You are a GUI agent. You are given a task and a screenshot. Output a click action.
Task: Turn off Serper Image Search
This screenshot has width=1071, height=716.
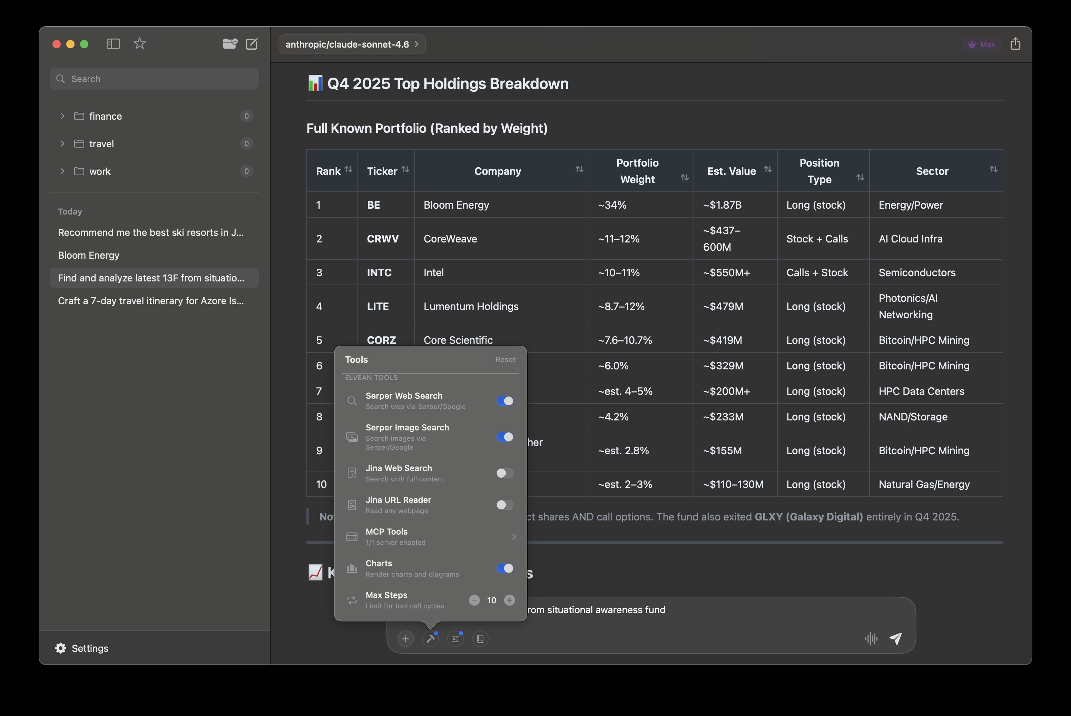point(505,437)
